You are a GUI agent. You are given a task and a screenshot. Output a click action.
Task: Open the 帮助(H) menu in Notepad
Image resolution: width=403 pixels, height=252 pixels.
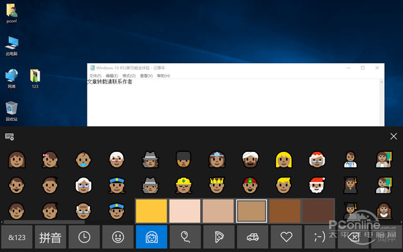163,76
